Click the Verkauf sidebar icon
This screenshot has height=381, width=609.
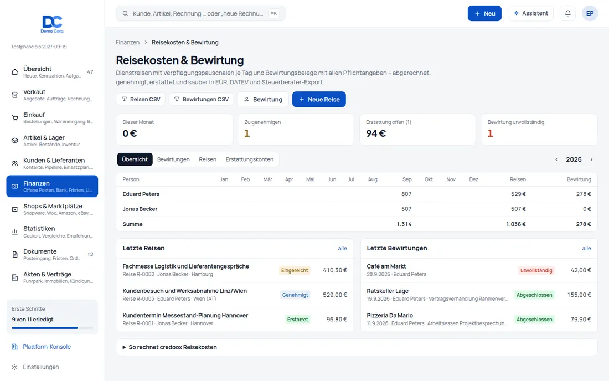15,95
